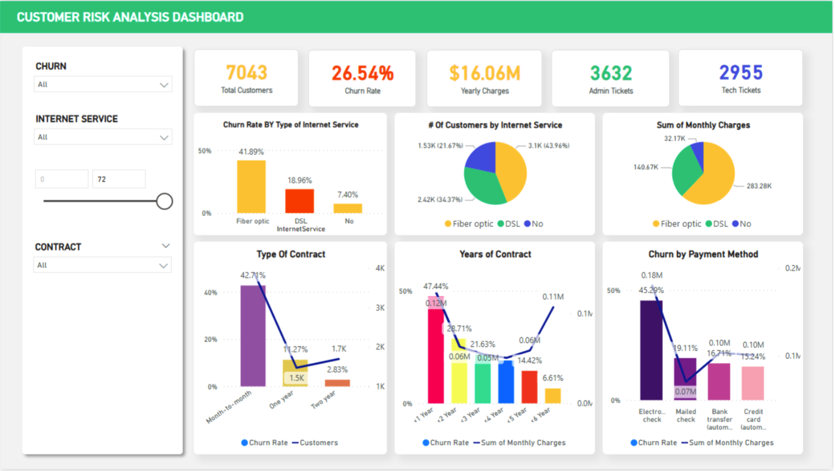Click the maximum value field showing 72
The image size is (835, 471).
(x=119, y=179)
